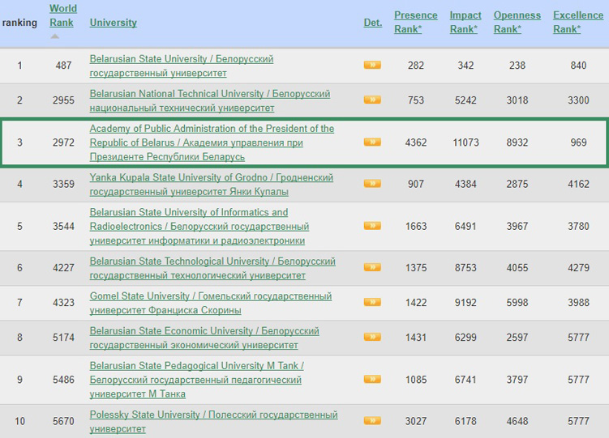
Task: Click the ranking column header text
Action: [19, 23]
